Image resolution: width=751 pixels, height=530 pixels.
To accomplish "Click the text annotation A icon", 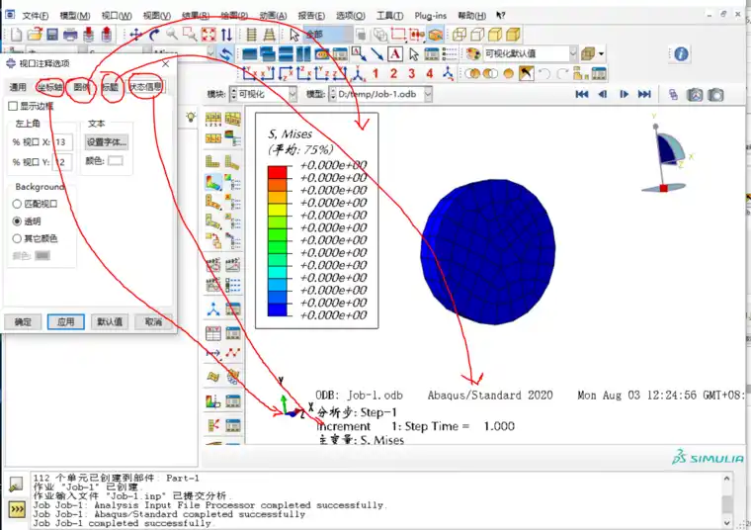I will (394, 53).
